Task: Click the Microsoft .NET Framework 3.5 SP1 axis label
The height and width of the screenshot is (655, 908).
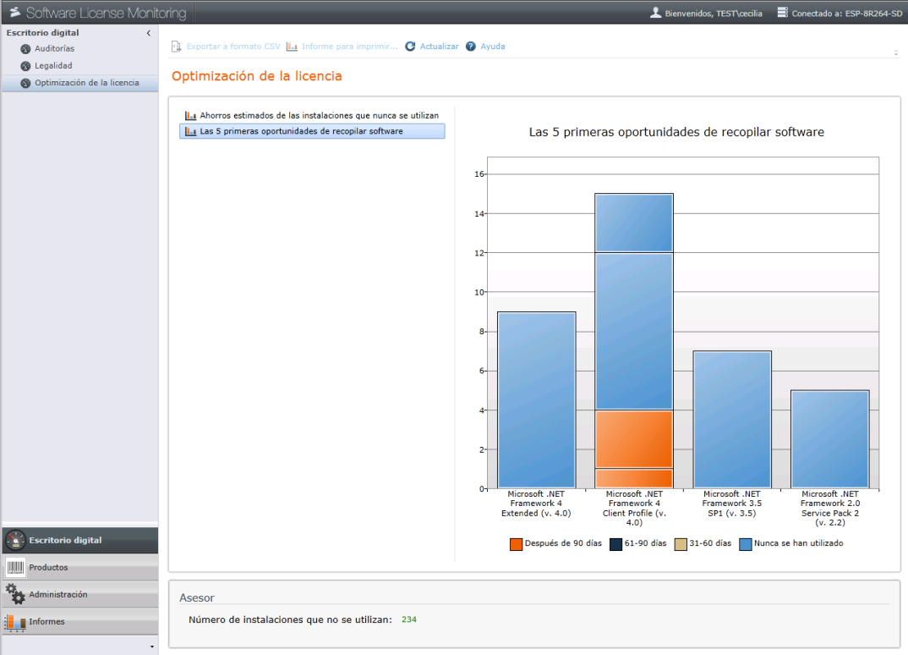Action: pyautogui.click(x=732, y=504)
